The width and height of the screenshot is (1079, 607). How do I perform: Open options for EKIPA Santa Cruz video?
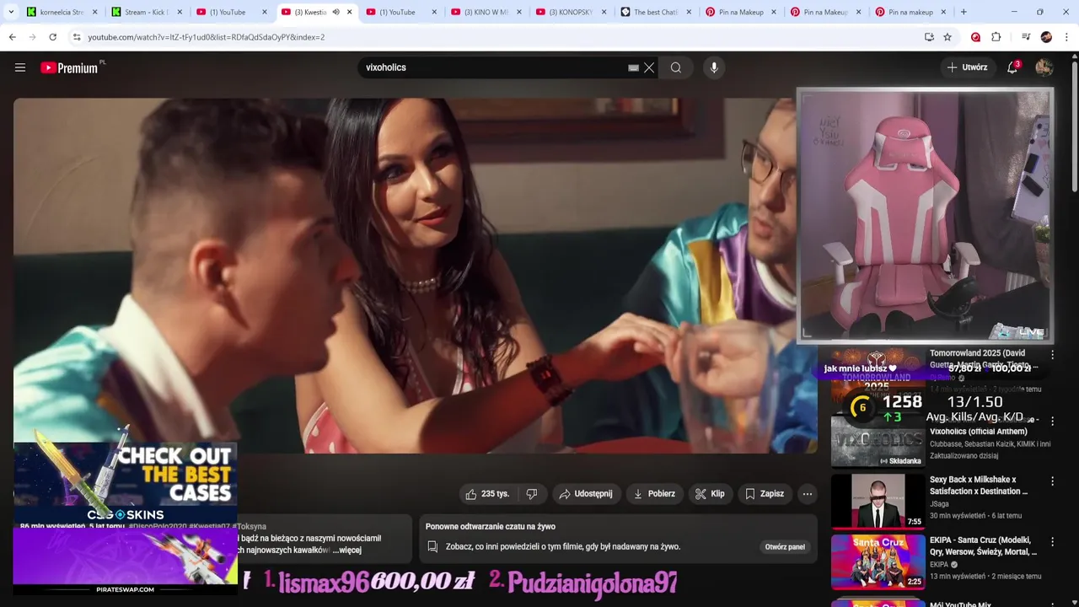coord(1052,541)
